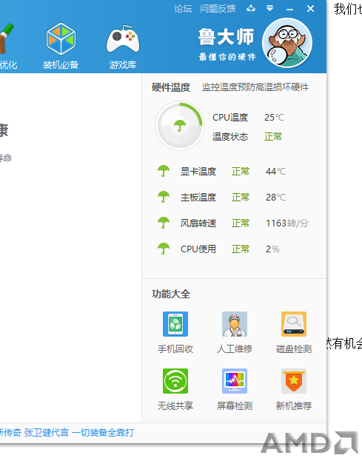Click the 风扇转速 umbrella icon
Screen dimensions: 362x458
(164, 223)
